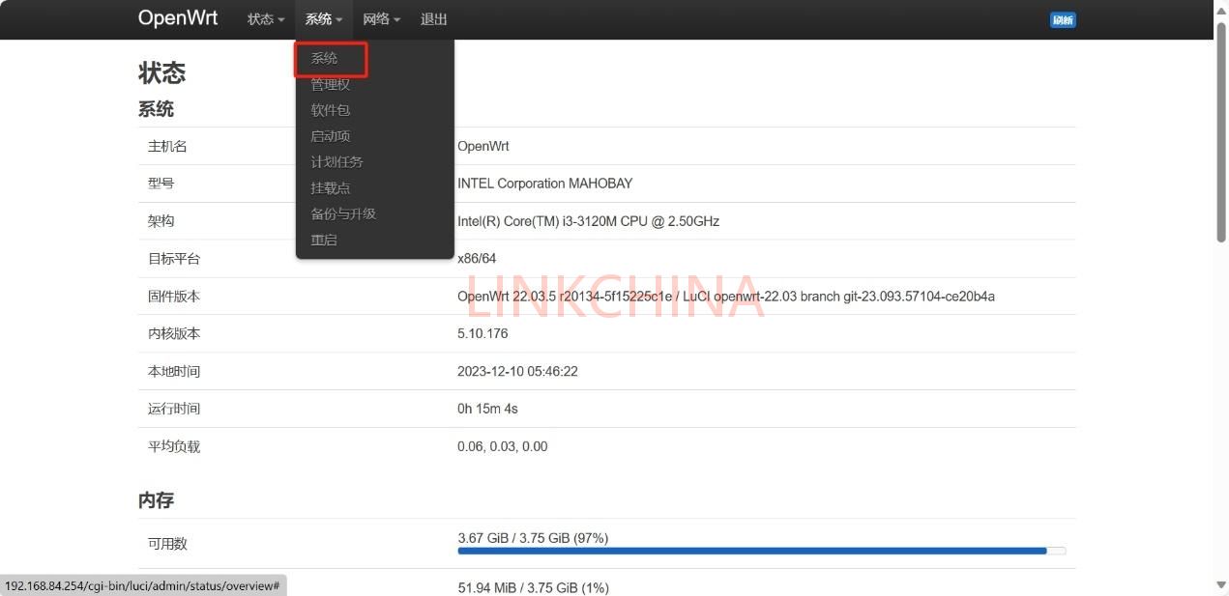The width and height of the screenshot is (1229, 596).
Task: Open 计划任务 from the dropdown
Action: click(x=337, y=162)
